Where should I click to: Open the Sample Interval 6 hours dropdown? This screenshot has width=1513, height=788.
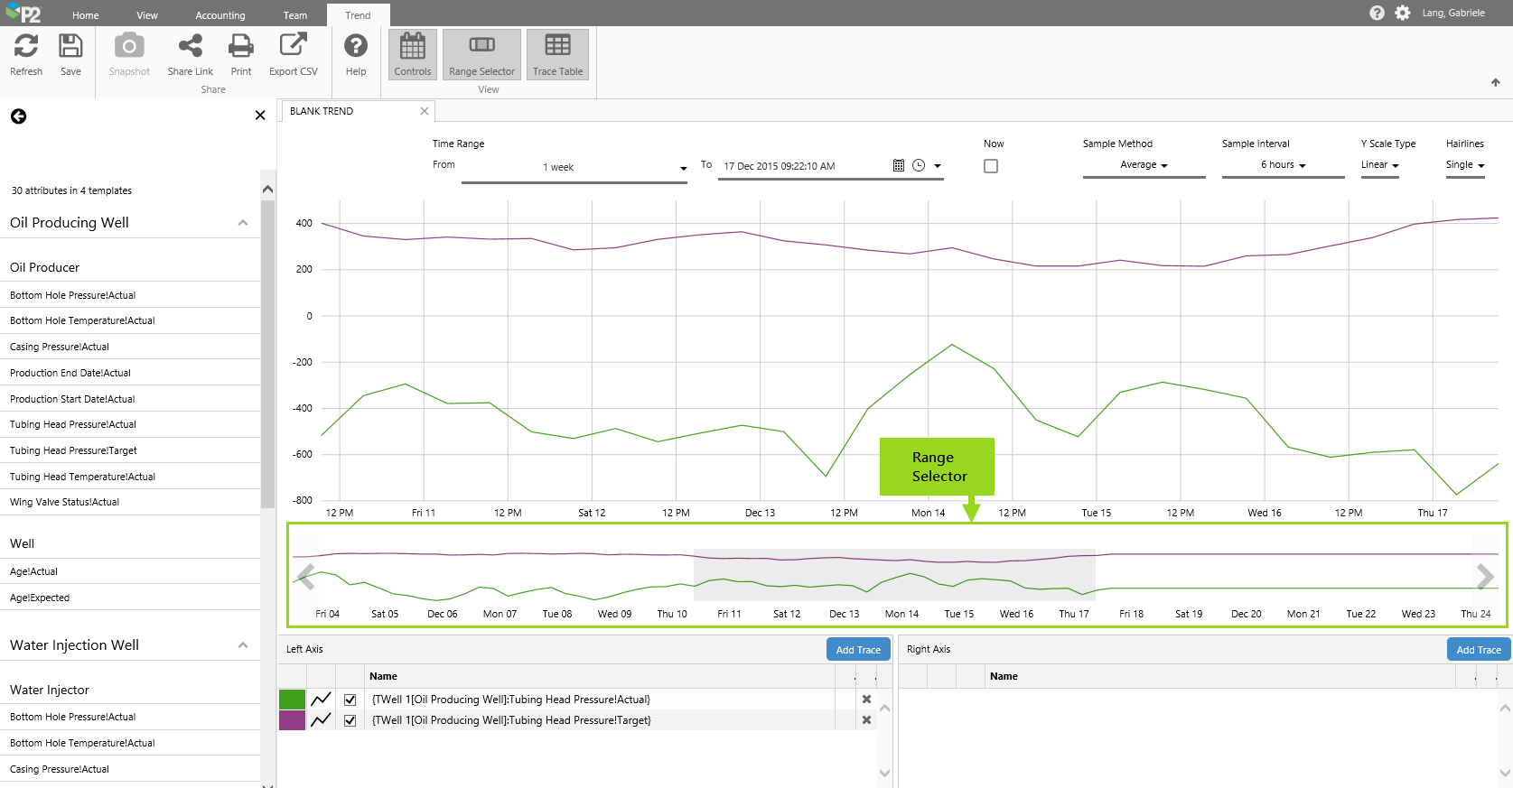coord(1283,165)
